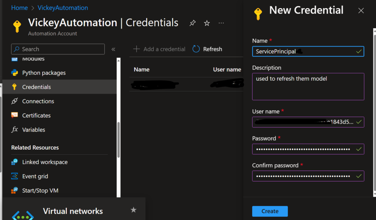Click the plug icon beside Connections
Viewport: 376px width, 220px height.
tap(14, 101)
